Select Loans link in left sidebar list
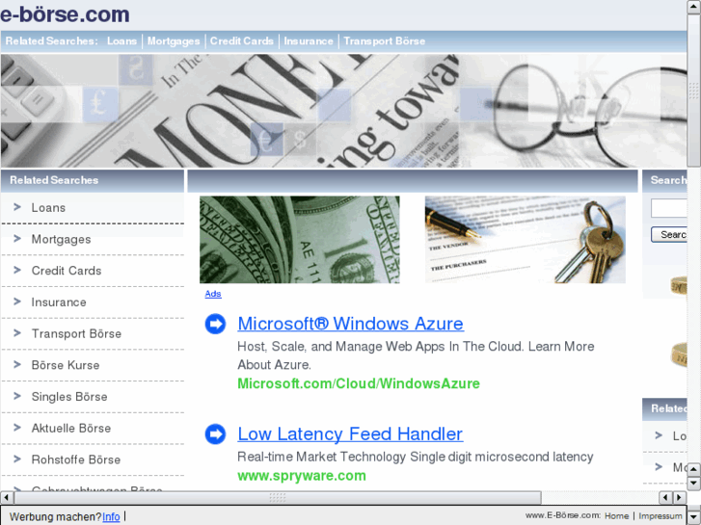701x525 pixels. coord(48,208)
